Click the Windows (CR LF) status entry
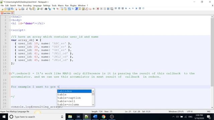This screenshot has height=120, width=214. pos(176,111)
